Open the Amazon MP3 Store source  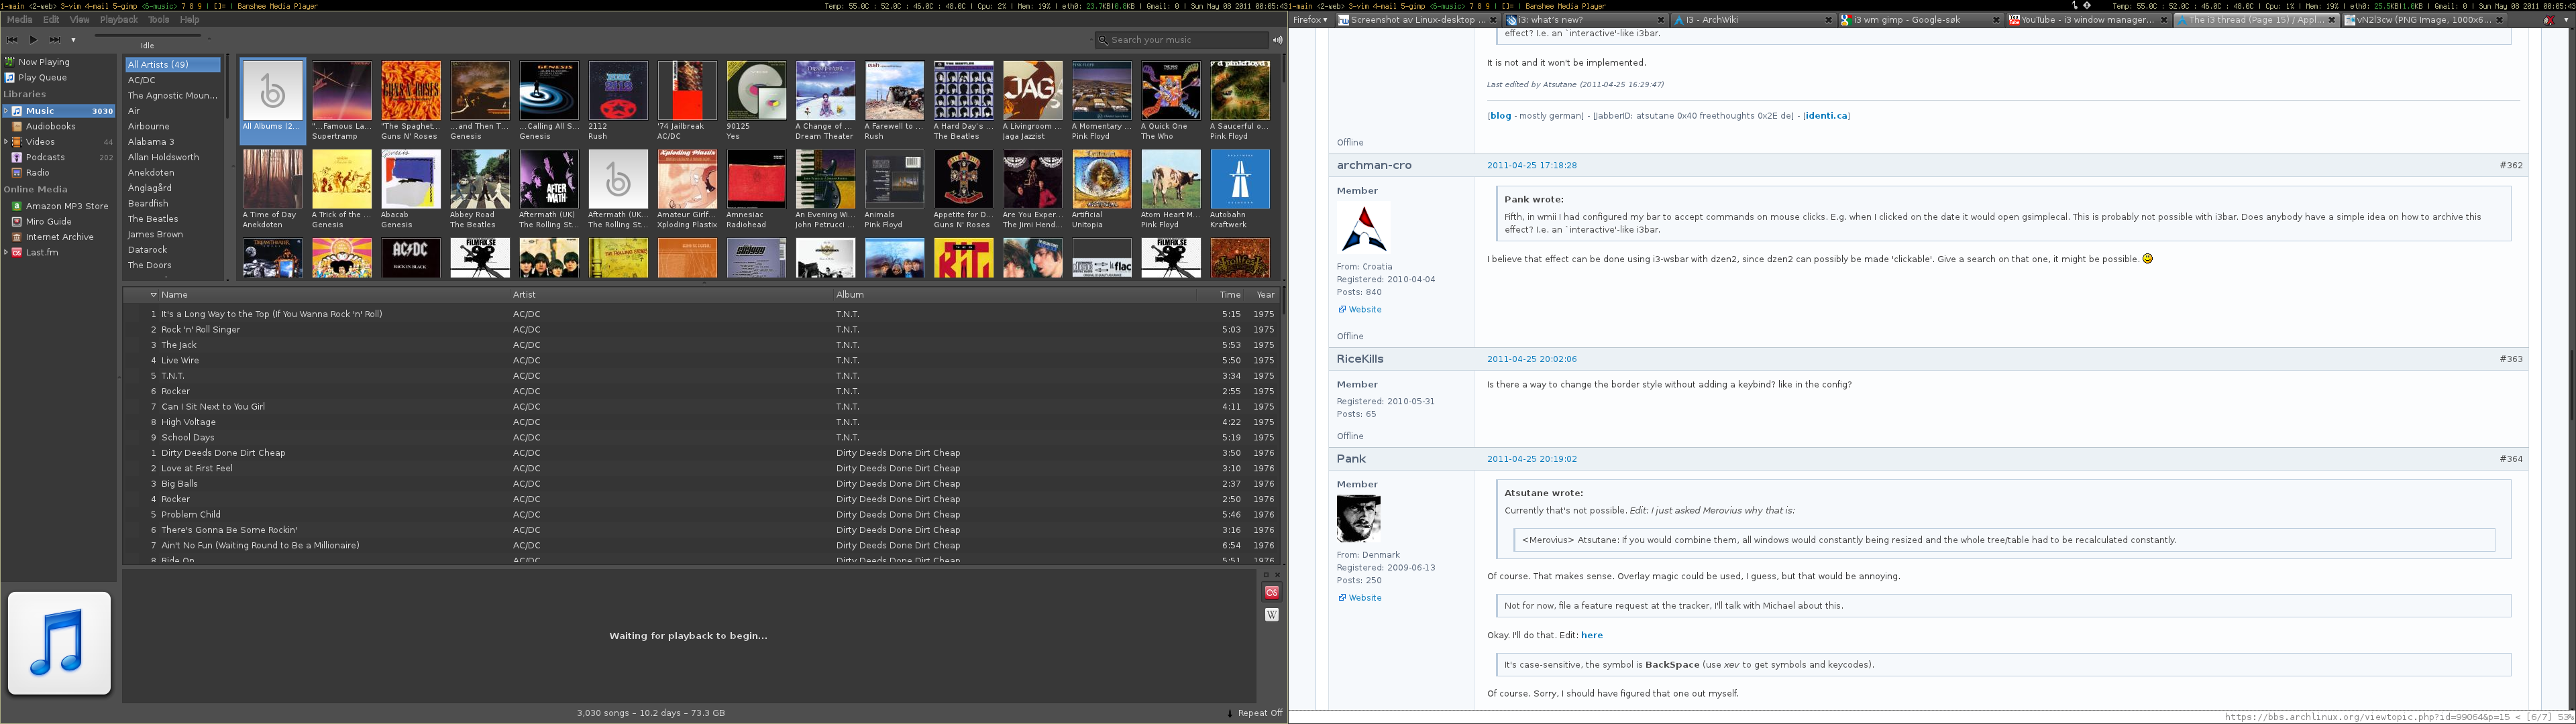coord(58,206)
